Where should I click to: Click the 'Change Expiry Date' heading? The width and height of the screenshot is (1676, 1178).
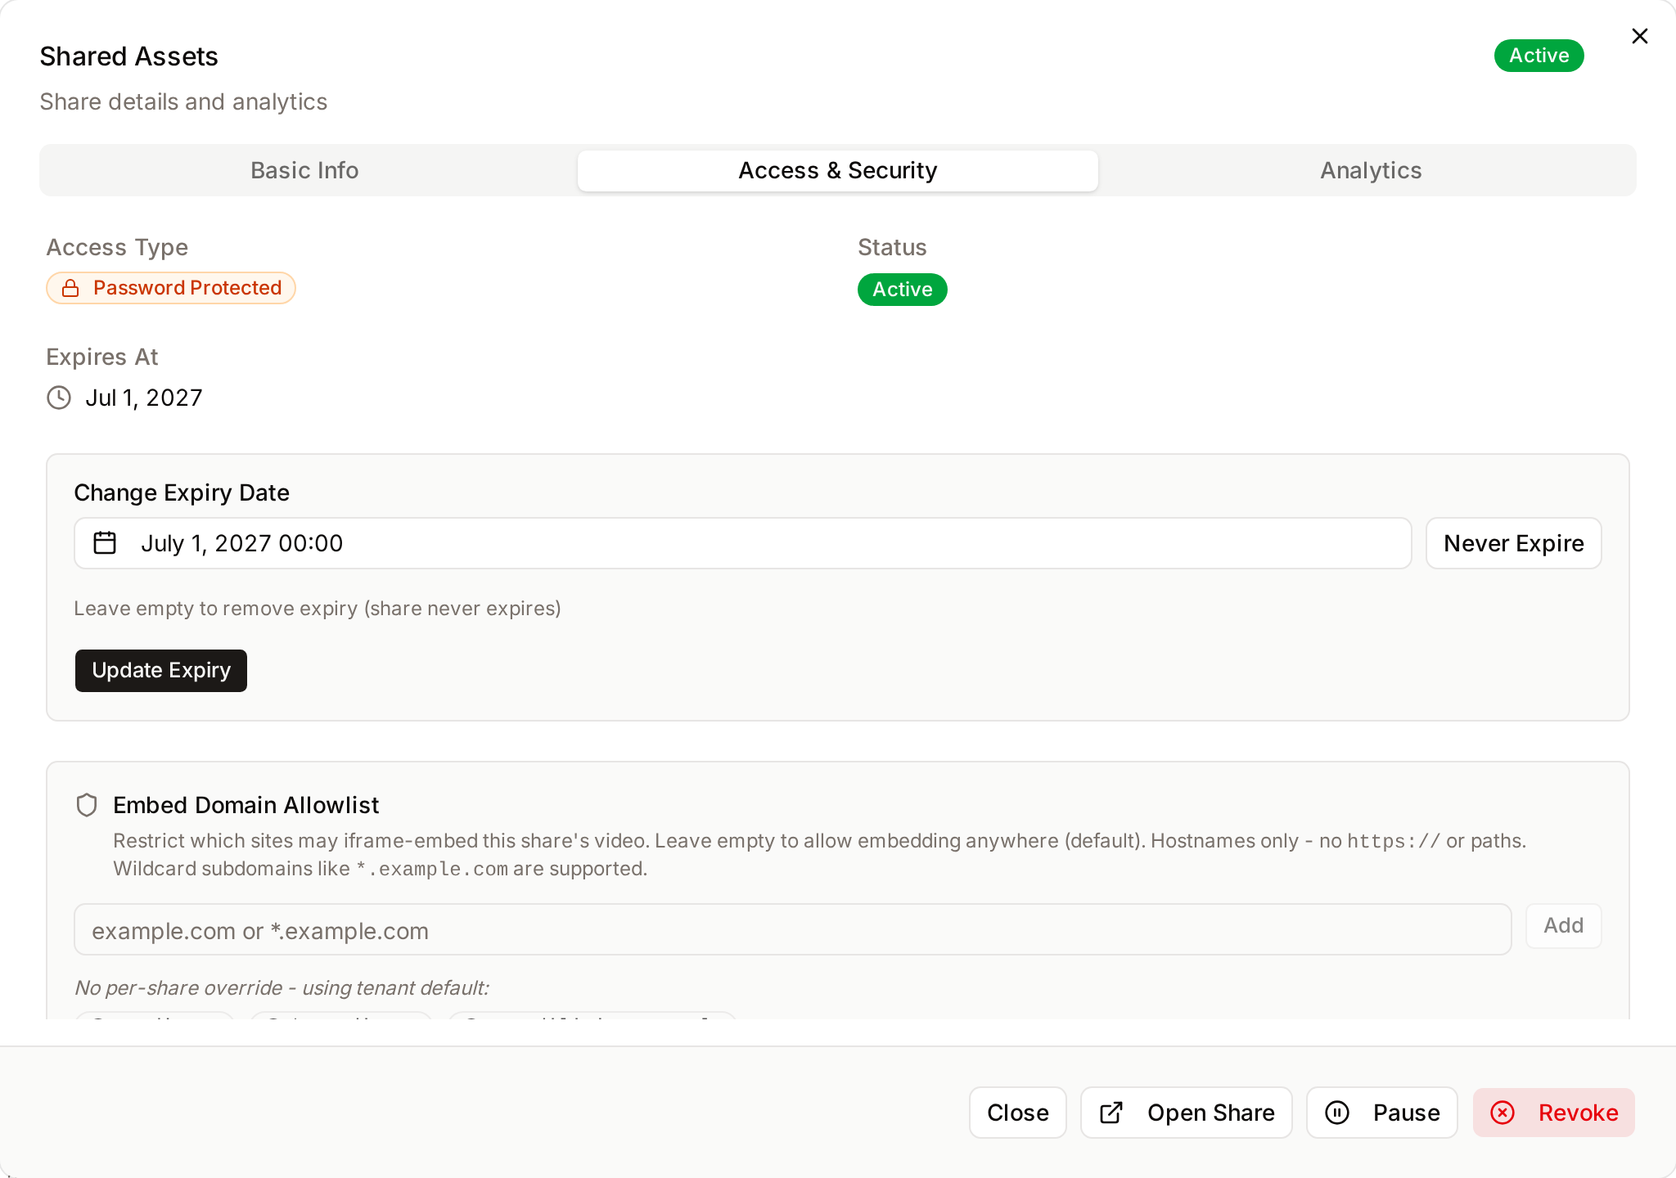coord(182,492)
